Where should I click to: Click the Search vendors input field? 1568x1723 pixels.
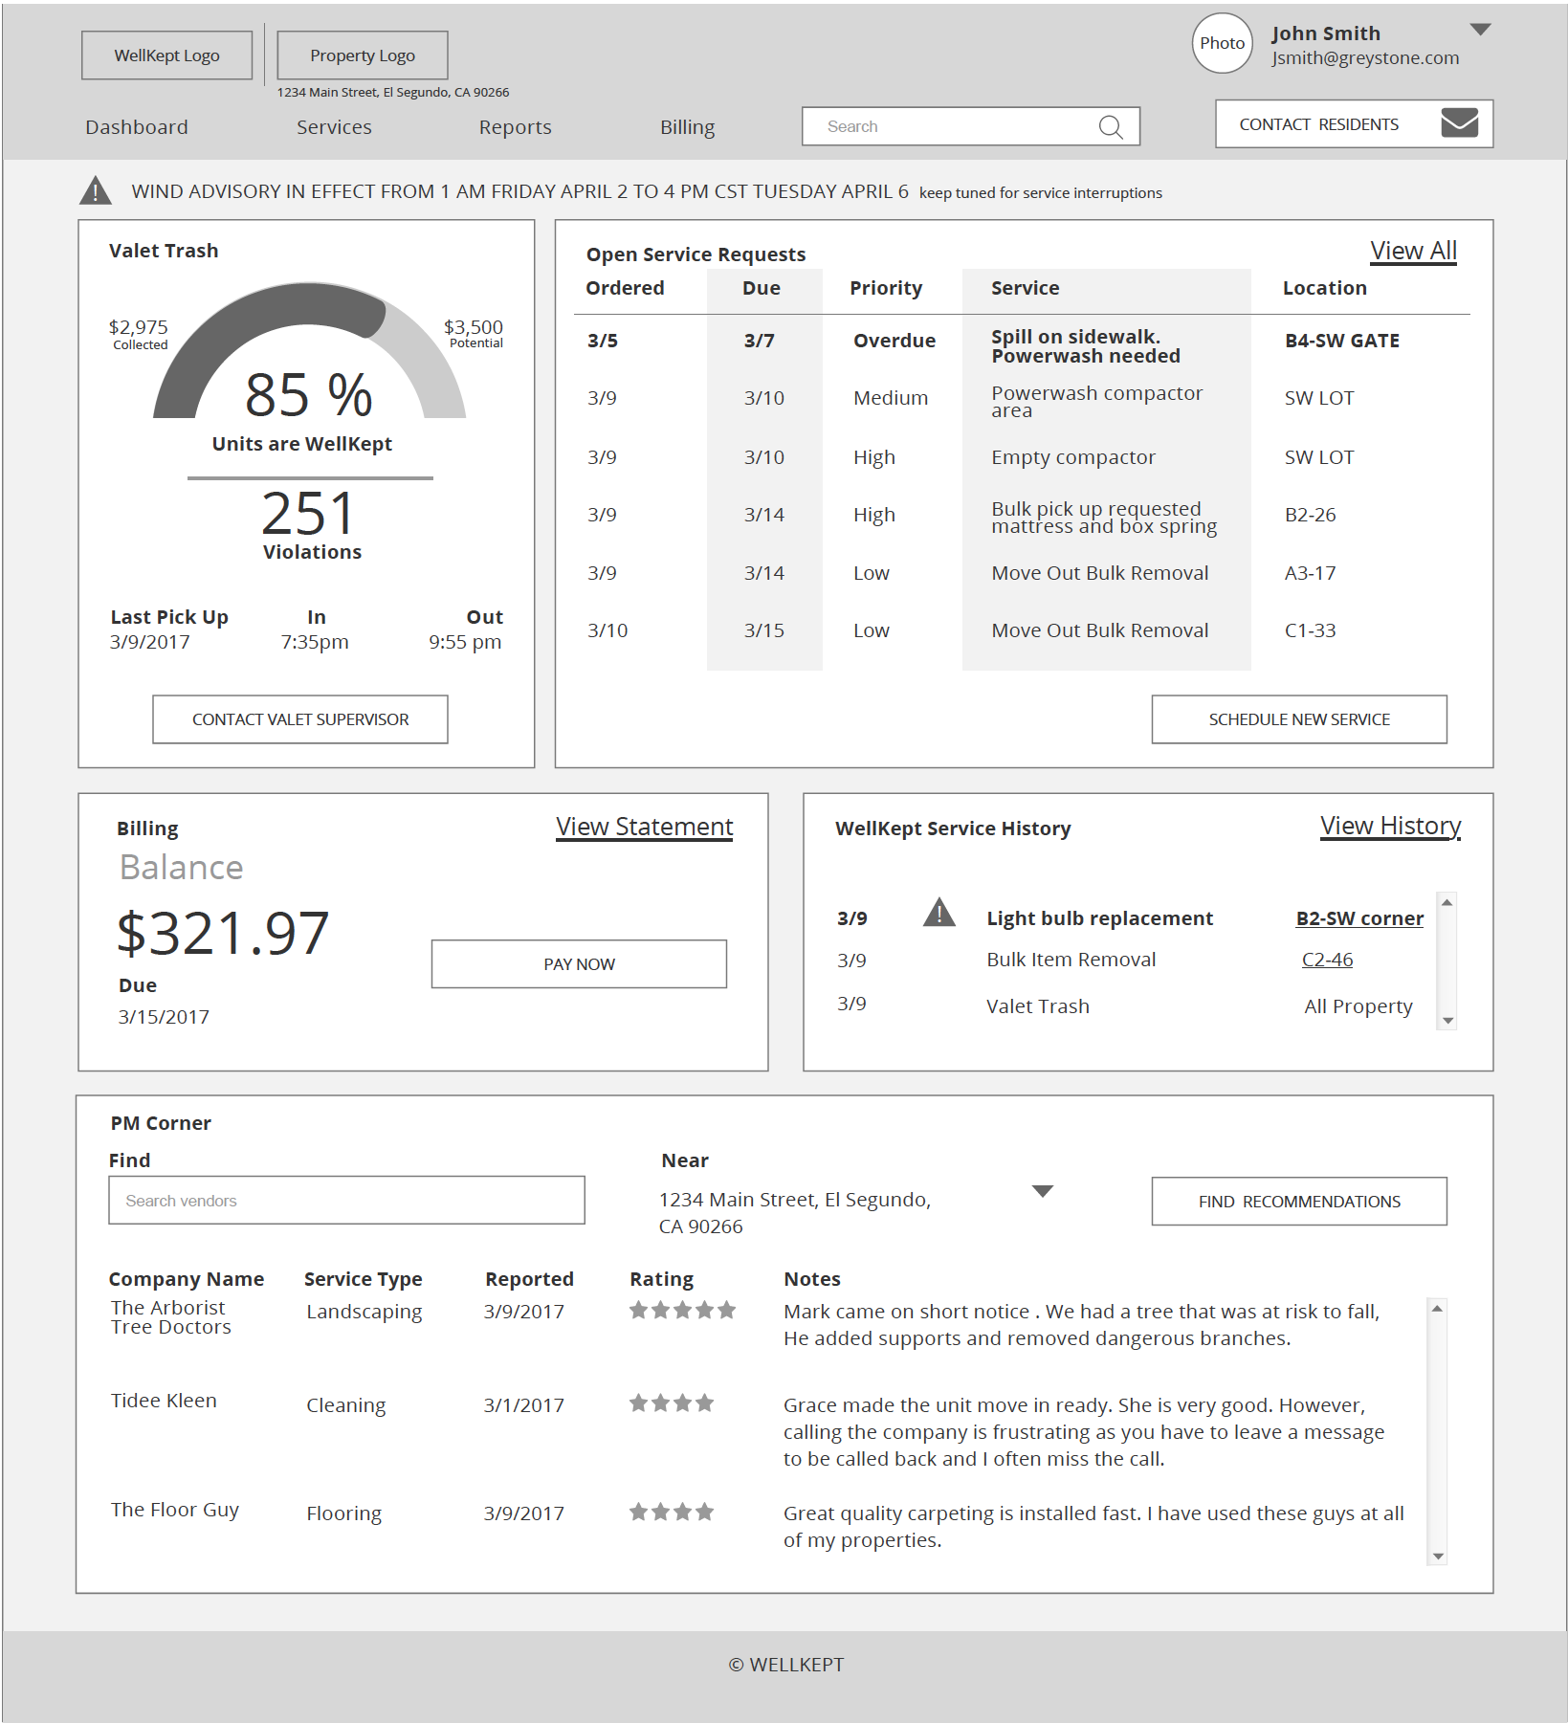pos(346,1200)
